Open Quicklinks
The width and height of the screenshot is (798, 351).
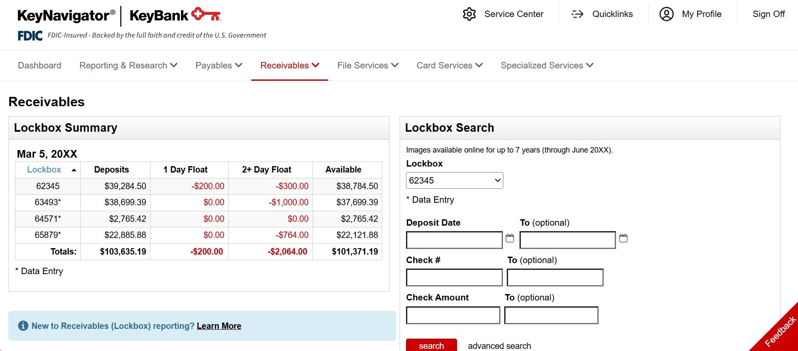pos(612,14)
